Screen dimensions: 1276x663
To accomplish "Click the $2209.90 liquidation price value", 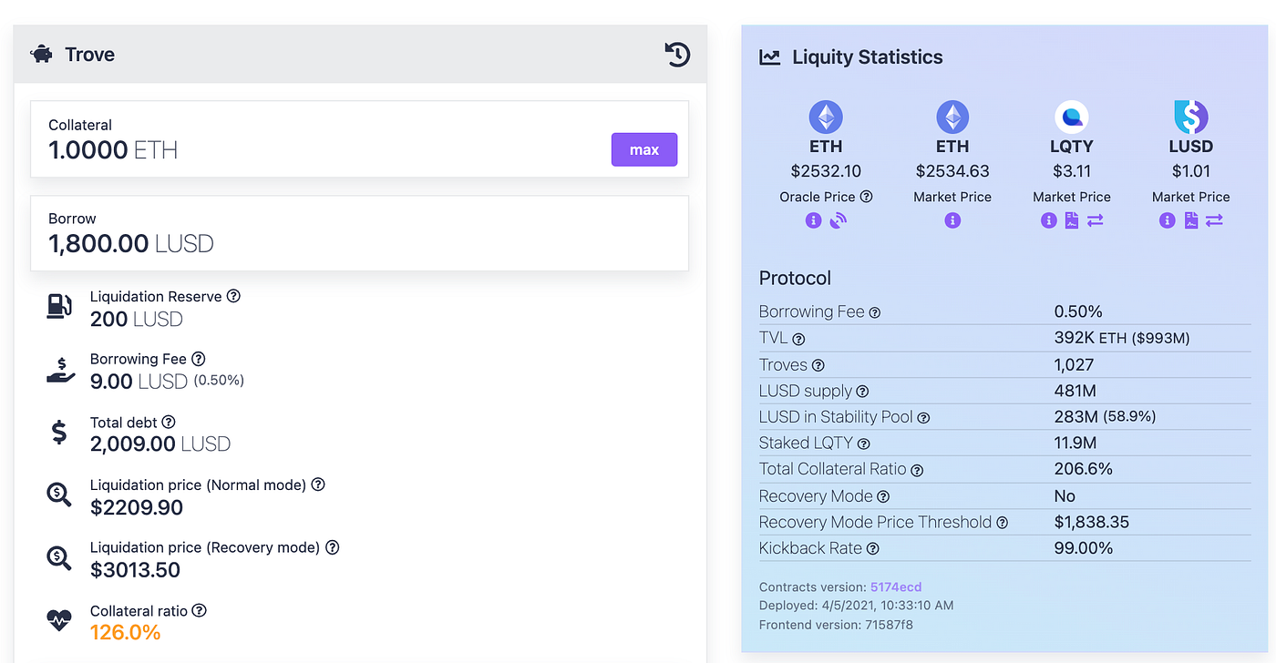I will pyautogui.click(x=137, y=507).
